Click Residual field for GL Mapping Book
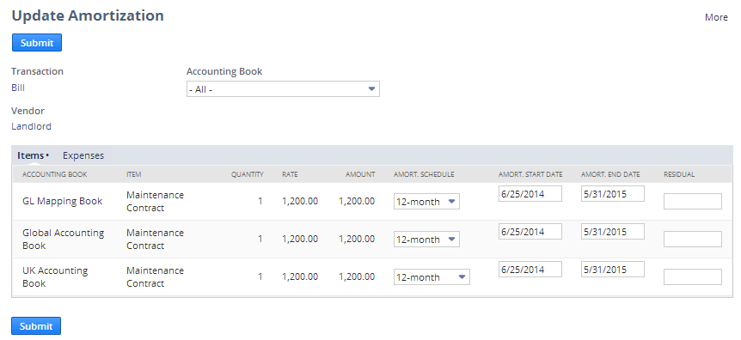Image resolution: width=741 pixels, height=340 pixels. pyautogui.click(x=693, y=201)
